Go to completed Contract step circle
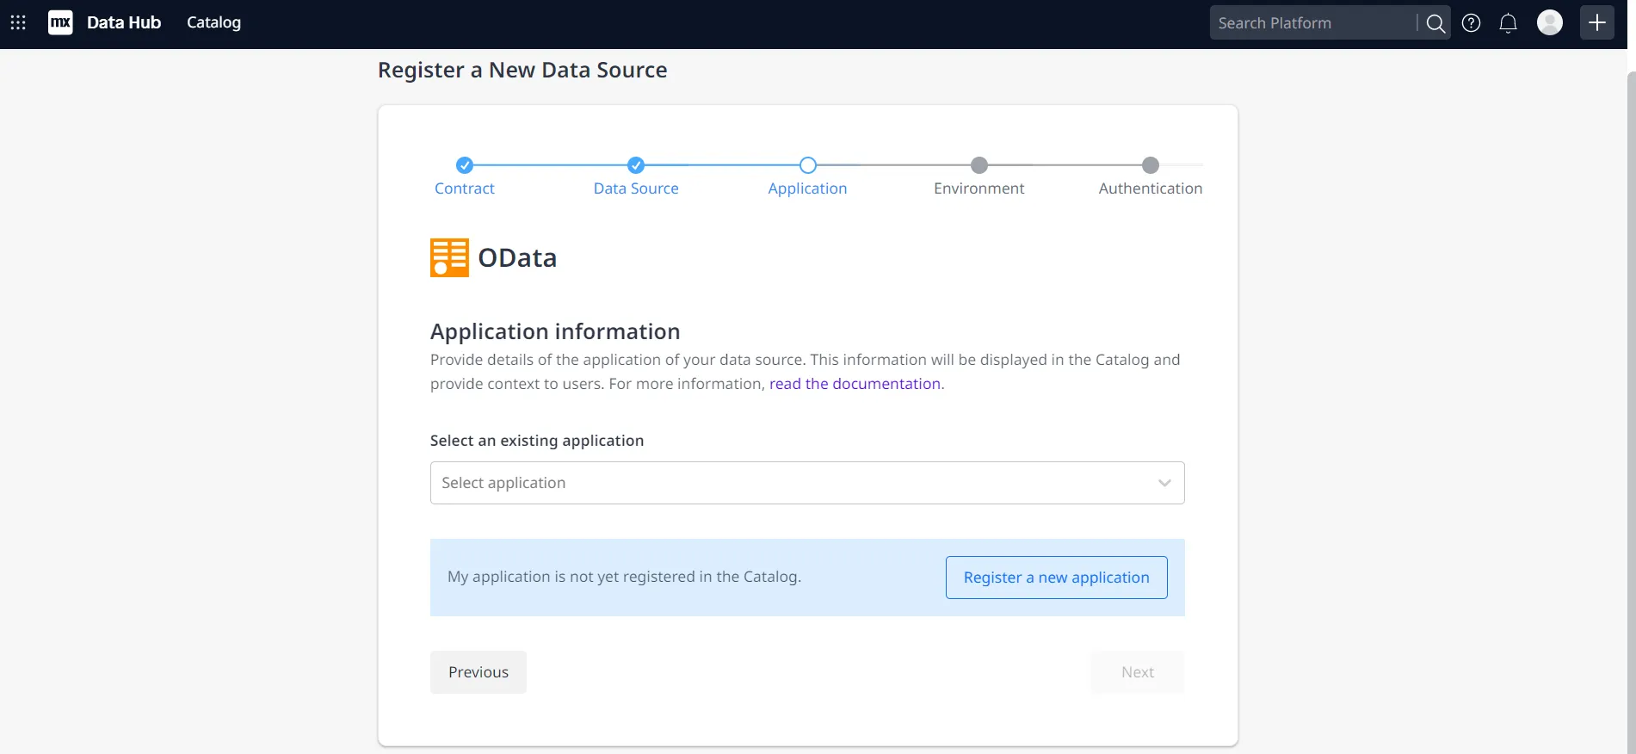 pos(465,165)
